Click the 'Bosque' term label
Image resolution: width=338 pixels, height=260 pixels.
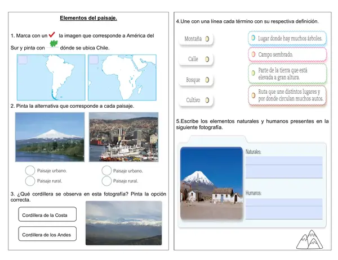click(x=193, y=80)
